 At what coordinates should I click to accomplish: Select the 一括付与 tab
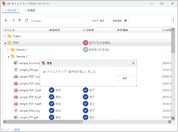point(10,10)
